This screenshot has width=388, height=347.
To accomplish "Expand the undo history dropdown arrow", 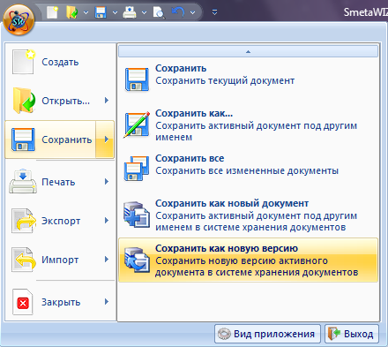I will 192,12.
